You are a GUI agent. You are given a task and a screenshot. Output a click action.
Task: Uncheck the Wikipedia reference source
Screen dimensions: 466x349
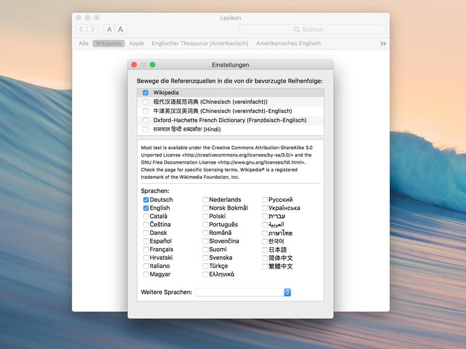click(x=145, y=92)
